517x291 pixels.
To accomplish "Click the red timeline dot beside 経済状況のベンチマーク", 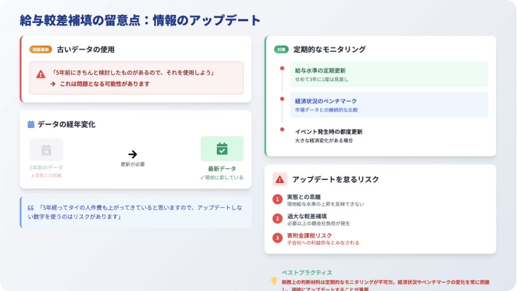I will point(282,99).
